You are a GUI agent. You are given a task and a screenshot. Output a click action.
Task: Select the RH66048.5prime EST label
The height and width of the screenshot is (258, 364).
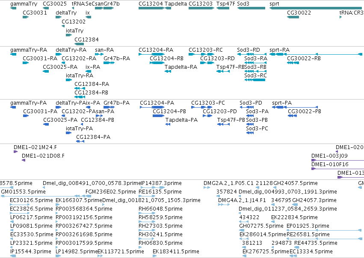pyautogui.click(x=160, y=209)
